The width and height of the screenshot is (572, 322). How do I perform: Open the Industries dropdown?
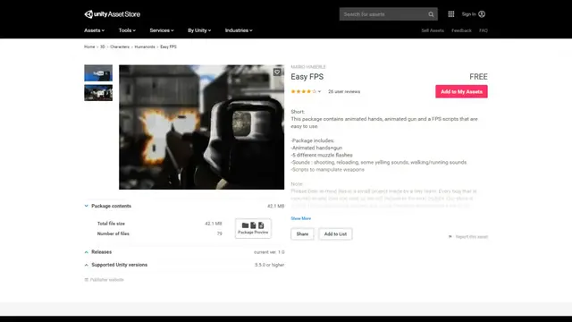click(239, 30)
